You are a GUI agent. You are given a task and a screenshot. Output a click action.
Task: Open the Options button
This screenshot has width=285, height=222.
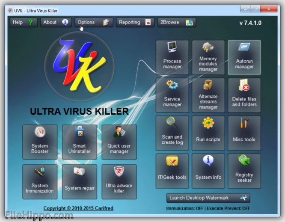pyautogui.click(x=94, y=22)
